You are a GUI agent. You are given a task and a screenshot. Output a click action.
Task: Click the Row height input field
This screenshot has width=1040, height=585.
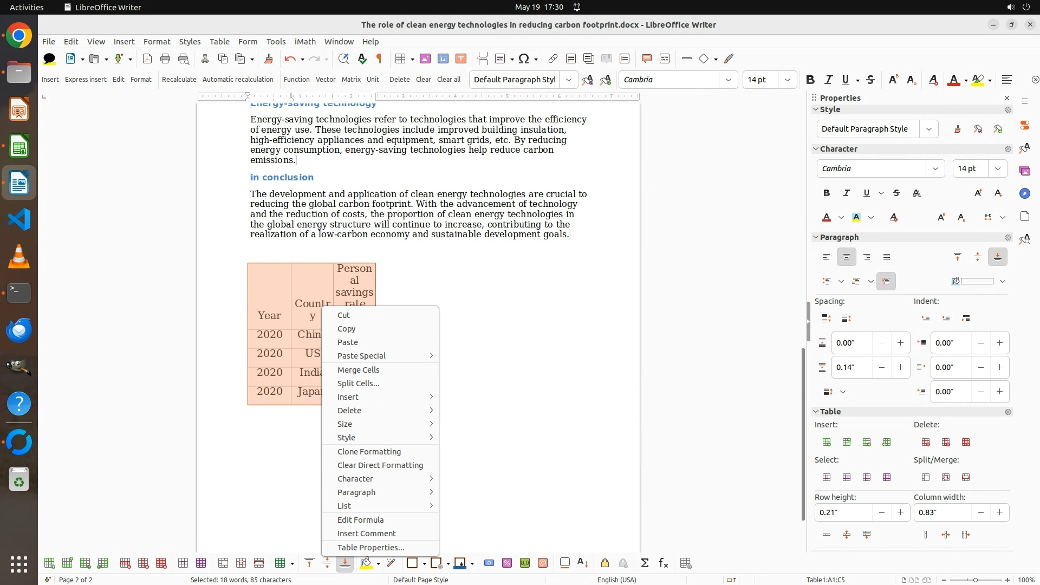843,512
